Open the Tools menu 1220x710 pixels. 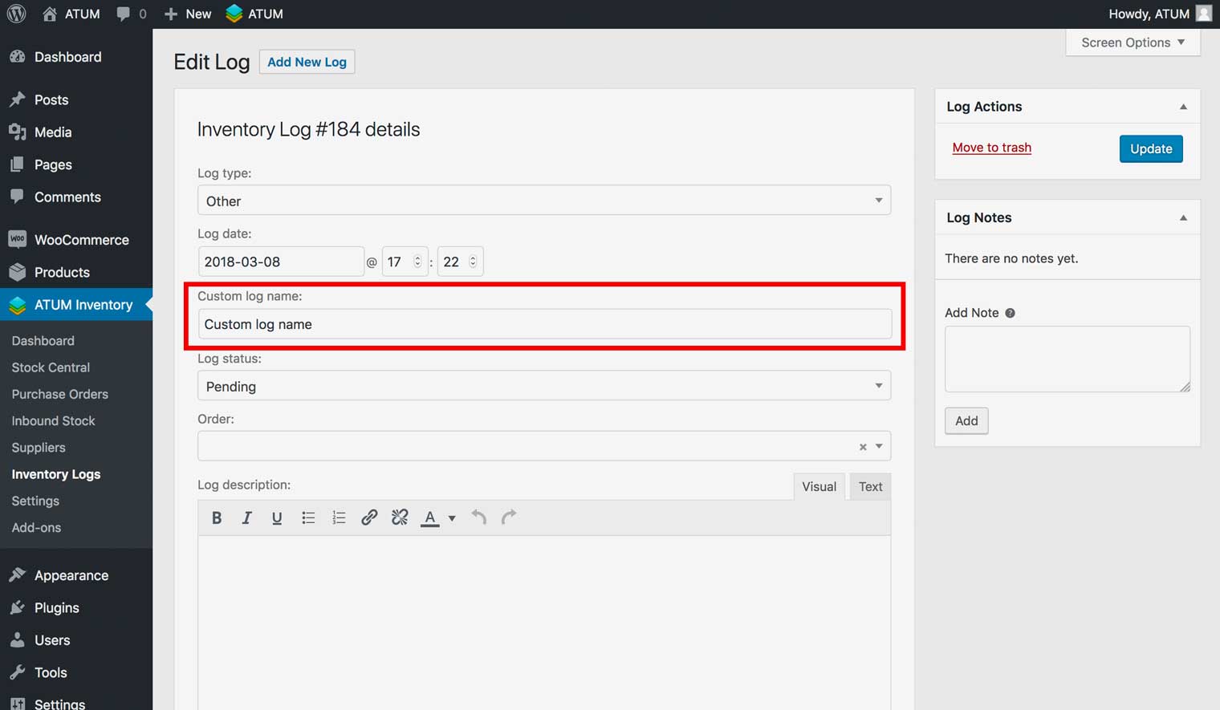[x=76, y=672]
